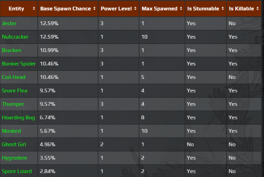The image size is (264, 177).
Task: Open the Masked entity link
Action: 11,131
